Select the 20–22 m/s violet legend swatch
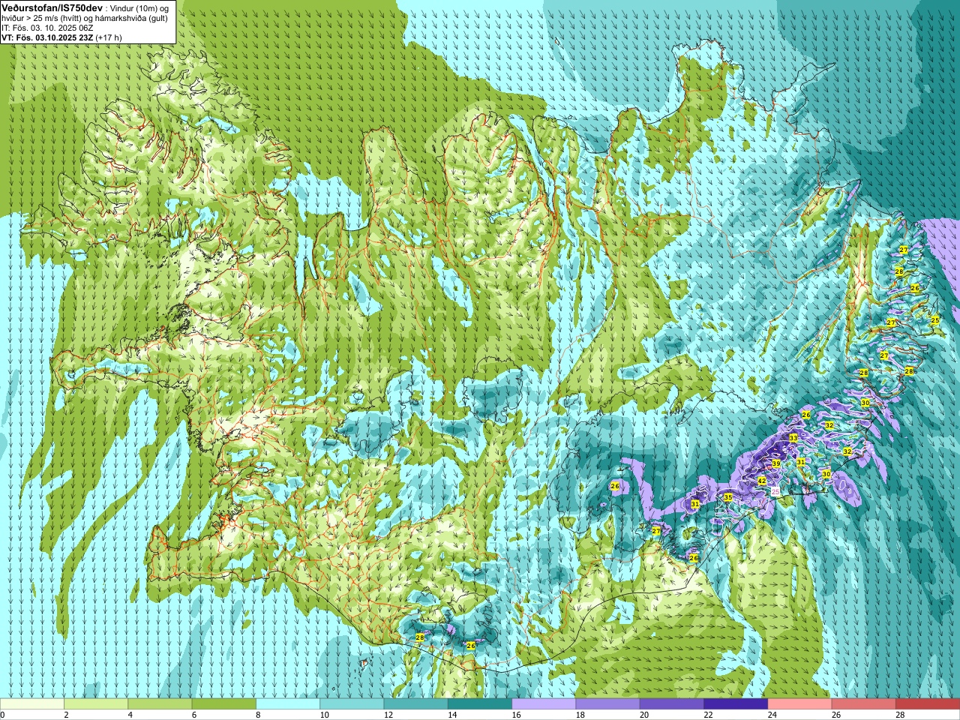This screenshot has height=720, width=960. click(x=672, y=704)
